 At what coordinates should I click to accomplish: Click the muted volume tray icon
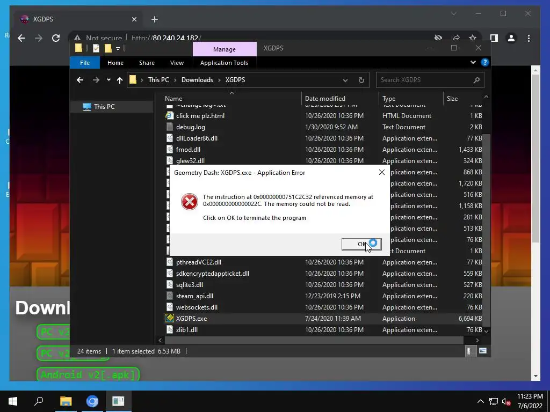pos(506,401)
